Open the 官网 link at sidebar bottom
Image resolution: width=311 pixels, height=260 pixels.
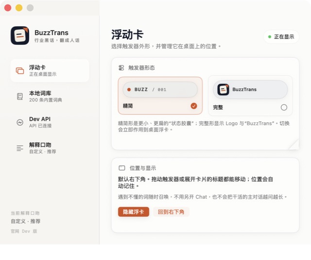pyautogui.click(x=15, y=231)
